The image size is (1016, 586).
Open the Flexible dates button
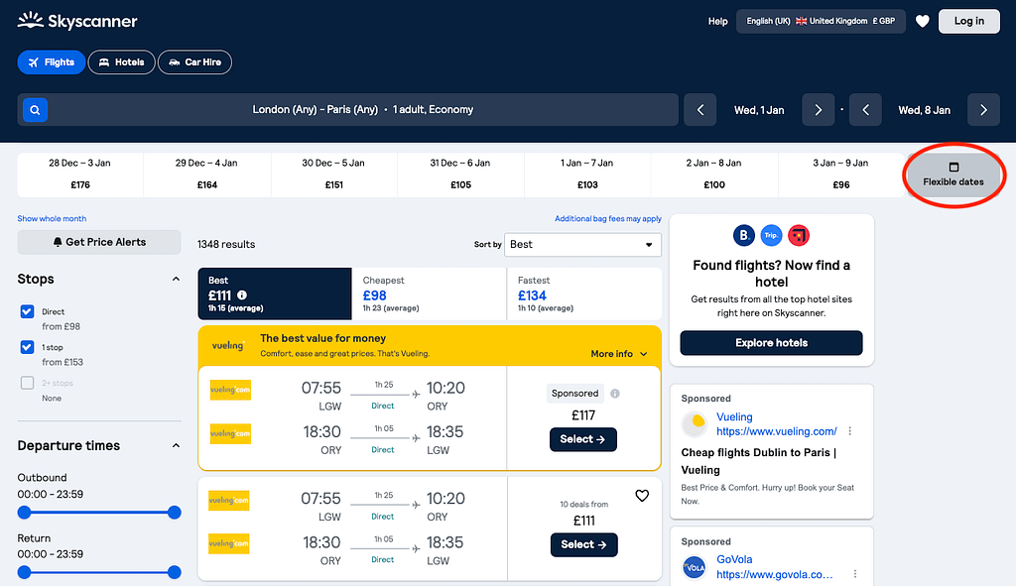953,175
